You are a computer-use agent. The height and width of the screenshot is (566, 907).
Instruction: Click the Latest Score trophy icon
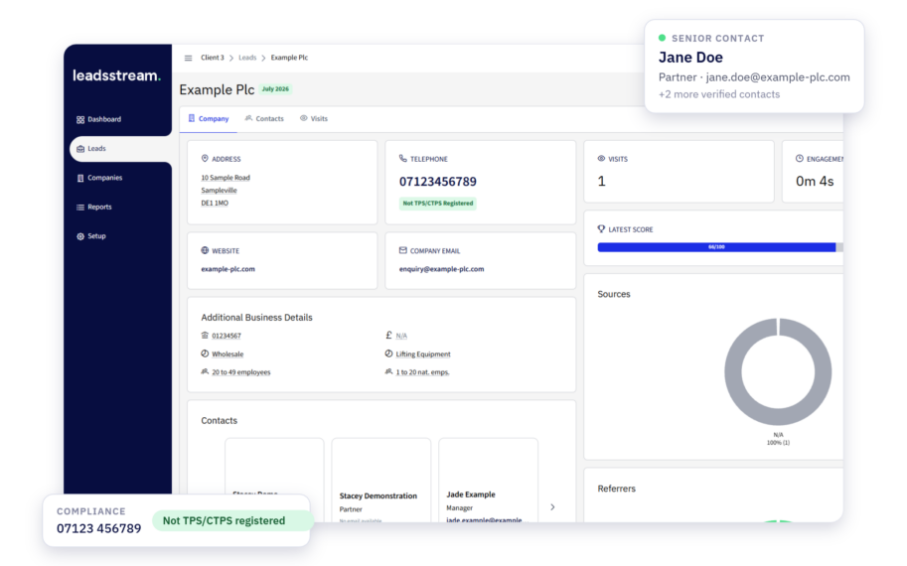[x=602, y=229]
